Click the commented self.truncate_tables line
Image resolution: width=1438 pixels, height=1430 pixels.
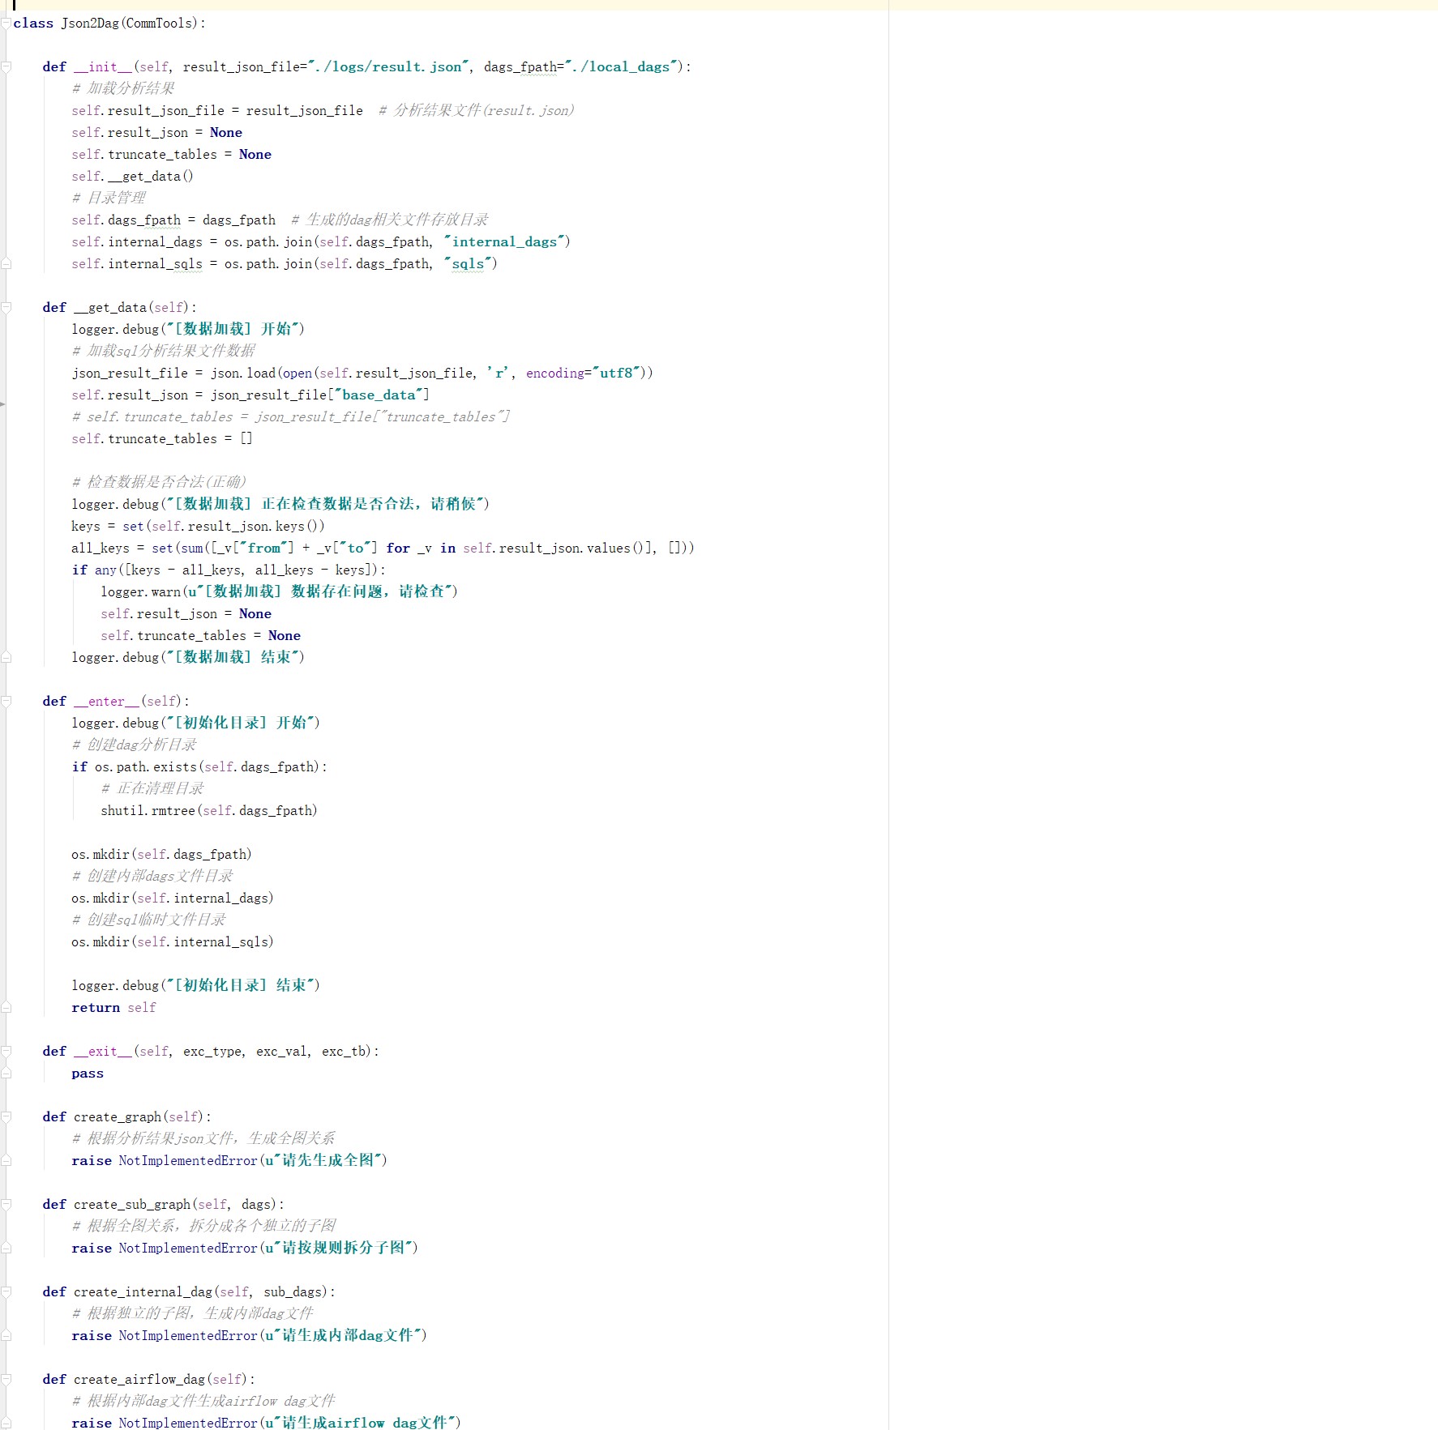[x=290, y=416]
